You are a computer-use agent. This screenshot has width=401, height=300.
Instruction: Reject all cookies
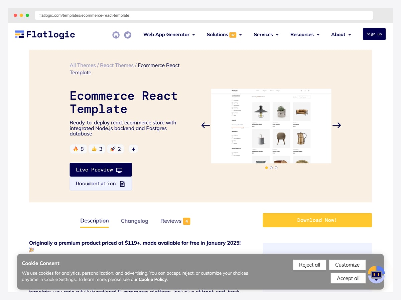pos(309,265)
